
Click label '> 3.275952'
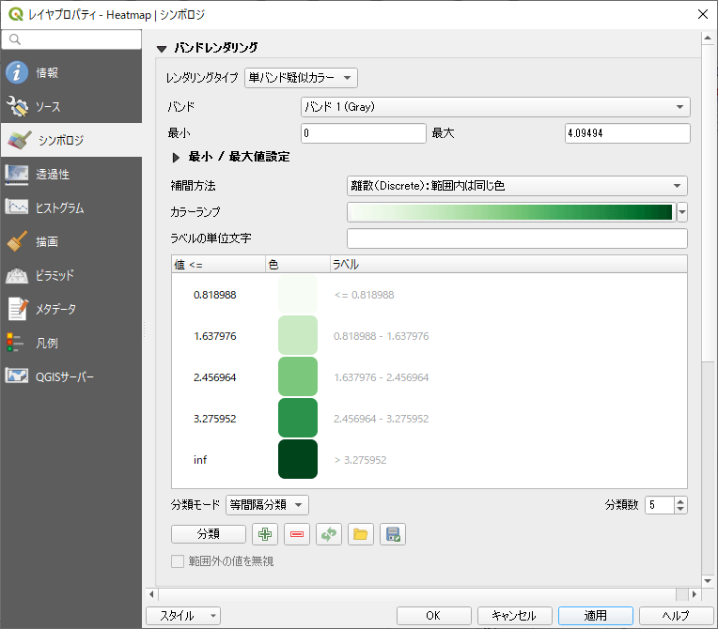point(360,460)
